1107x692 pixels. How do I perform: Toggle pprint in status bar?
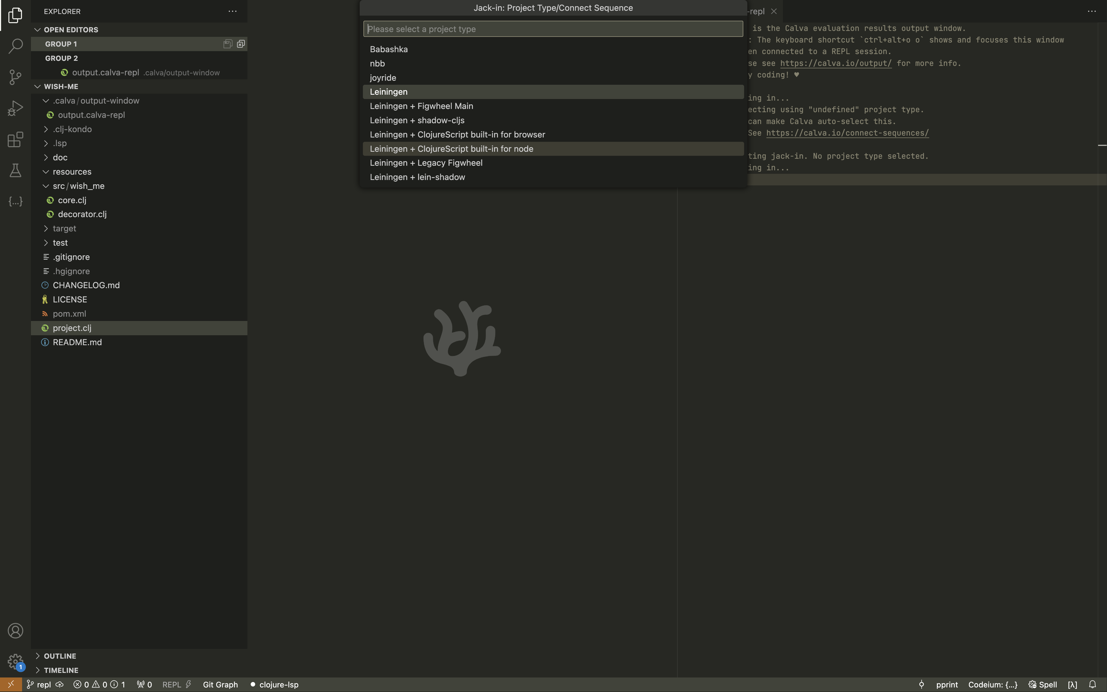pos(947,685)
